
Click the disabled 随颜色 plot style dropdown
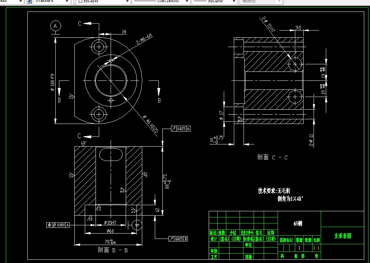(x=260, y=1)
